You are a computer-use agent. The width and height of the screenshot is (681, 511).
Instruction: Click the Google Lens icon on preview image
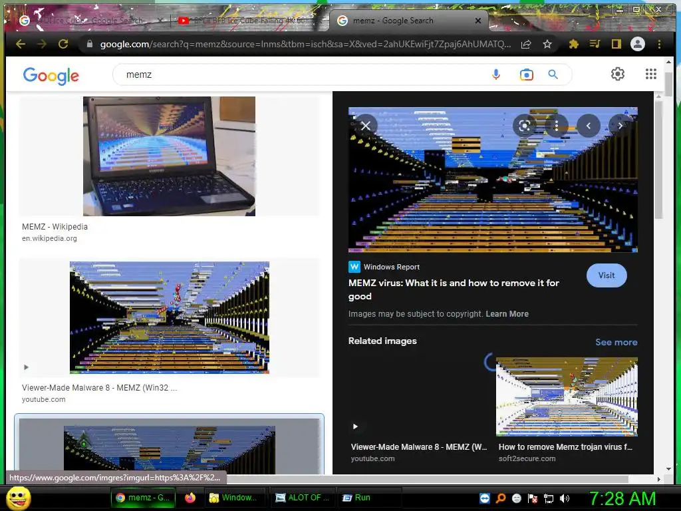point(524,126)
